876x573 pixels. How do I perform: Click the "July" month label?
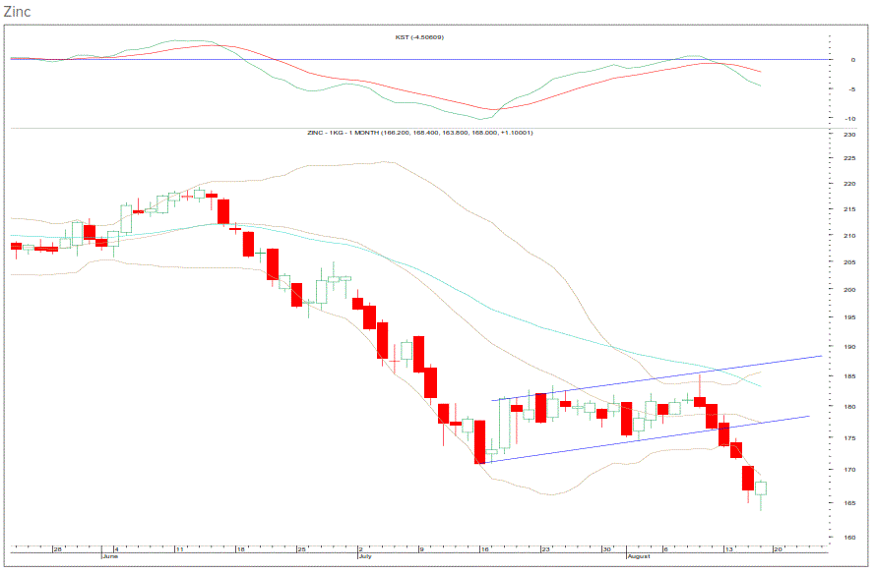pos(365,556)
